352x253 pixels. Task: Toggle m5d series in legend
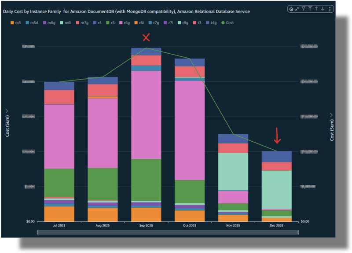pyautogui.click(x=32, y=23)
